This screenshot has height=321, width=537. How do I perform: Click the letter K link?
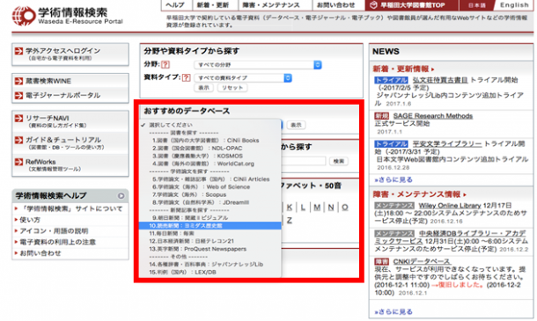coord(290,207)
